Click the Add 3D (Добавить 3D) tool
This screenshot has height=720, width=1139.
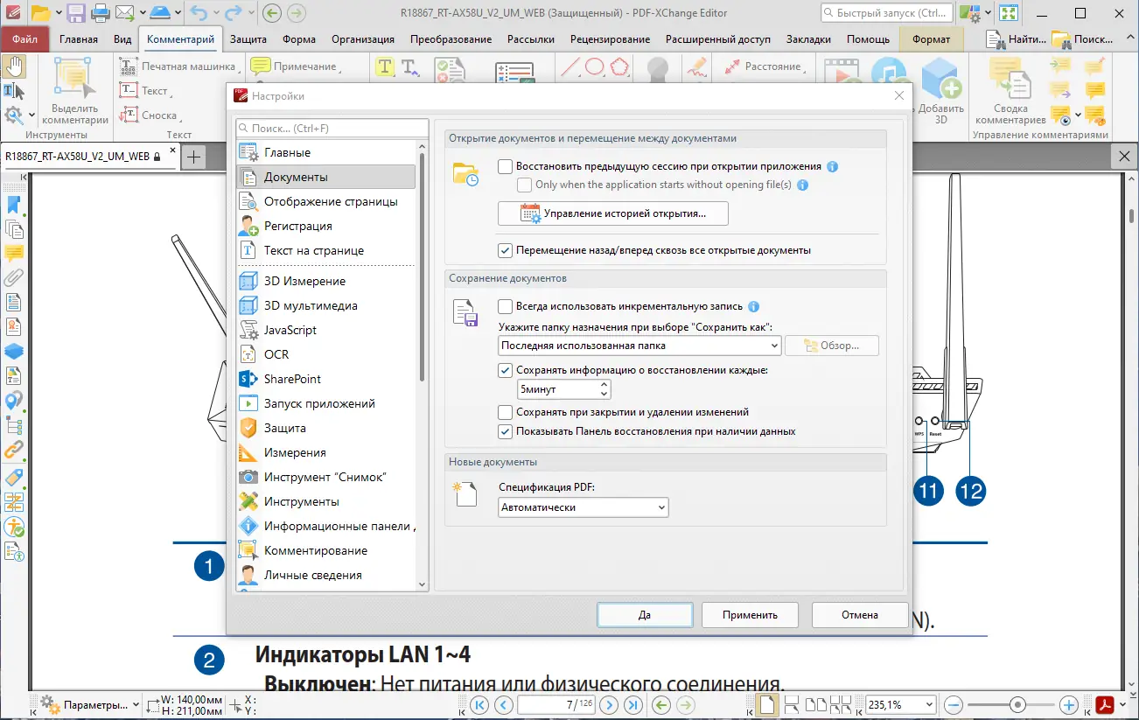click(x=941, y=91)
